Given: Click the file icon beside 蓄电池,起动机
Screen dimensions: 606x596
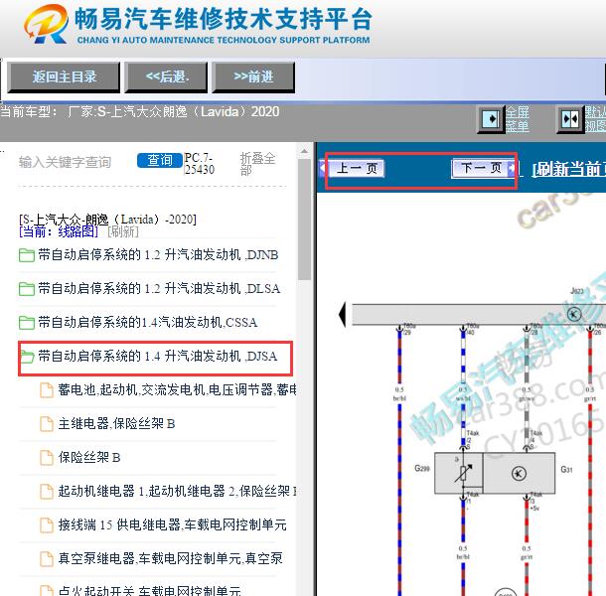Looking at the screenshot, I should (47, 390).
